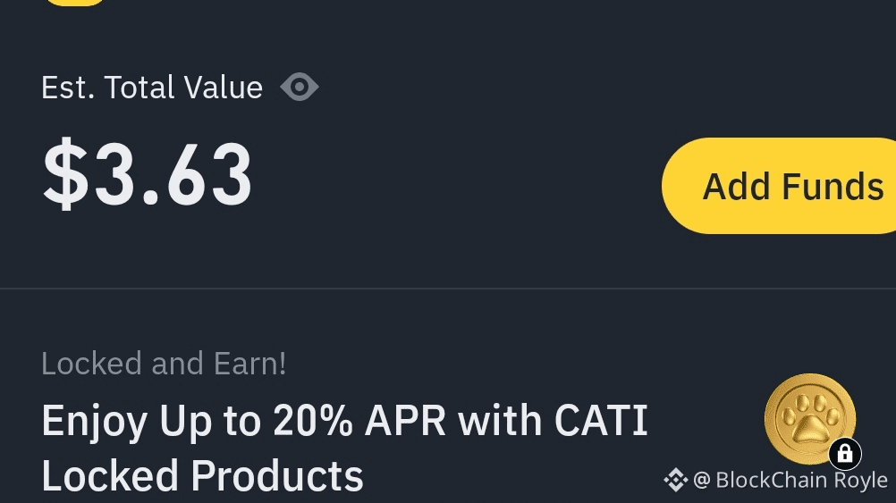This screenshot has width=896, height=503.
Task: Click the Locked Products text line
Action: click(202, 476)
